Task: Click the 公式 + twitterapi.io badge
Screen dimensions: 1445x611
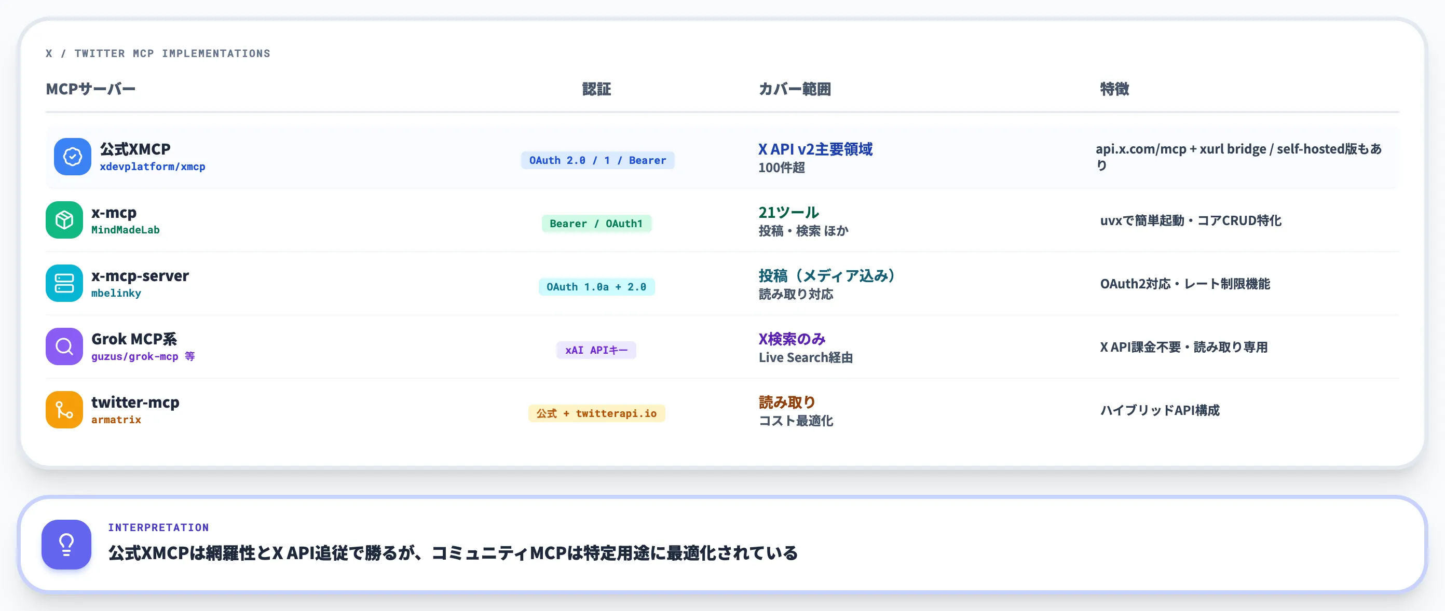Action: coord(596,414)
